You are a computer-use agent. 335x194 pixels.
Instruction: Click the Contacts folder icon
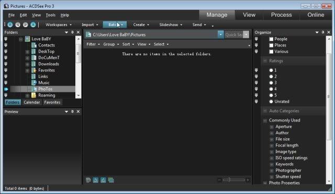coord(33,45)
